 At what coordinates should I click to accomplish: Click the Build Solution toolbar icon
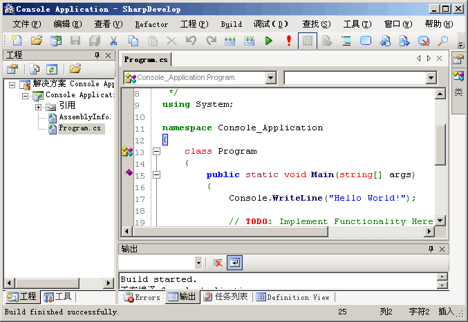click(x=230, y=41)
